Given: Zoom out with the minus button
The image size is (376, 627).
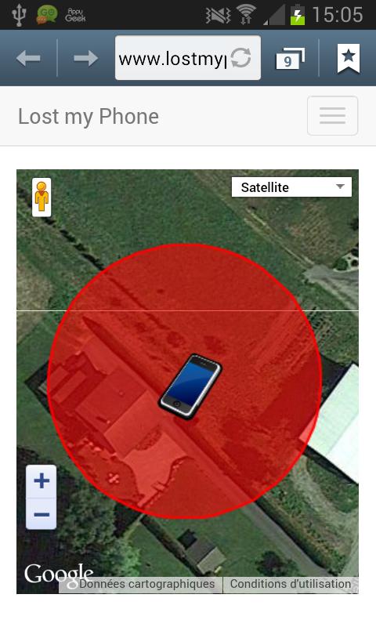Looking at the screenshot, I should [42, 514].
